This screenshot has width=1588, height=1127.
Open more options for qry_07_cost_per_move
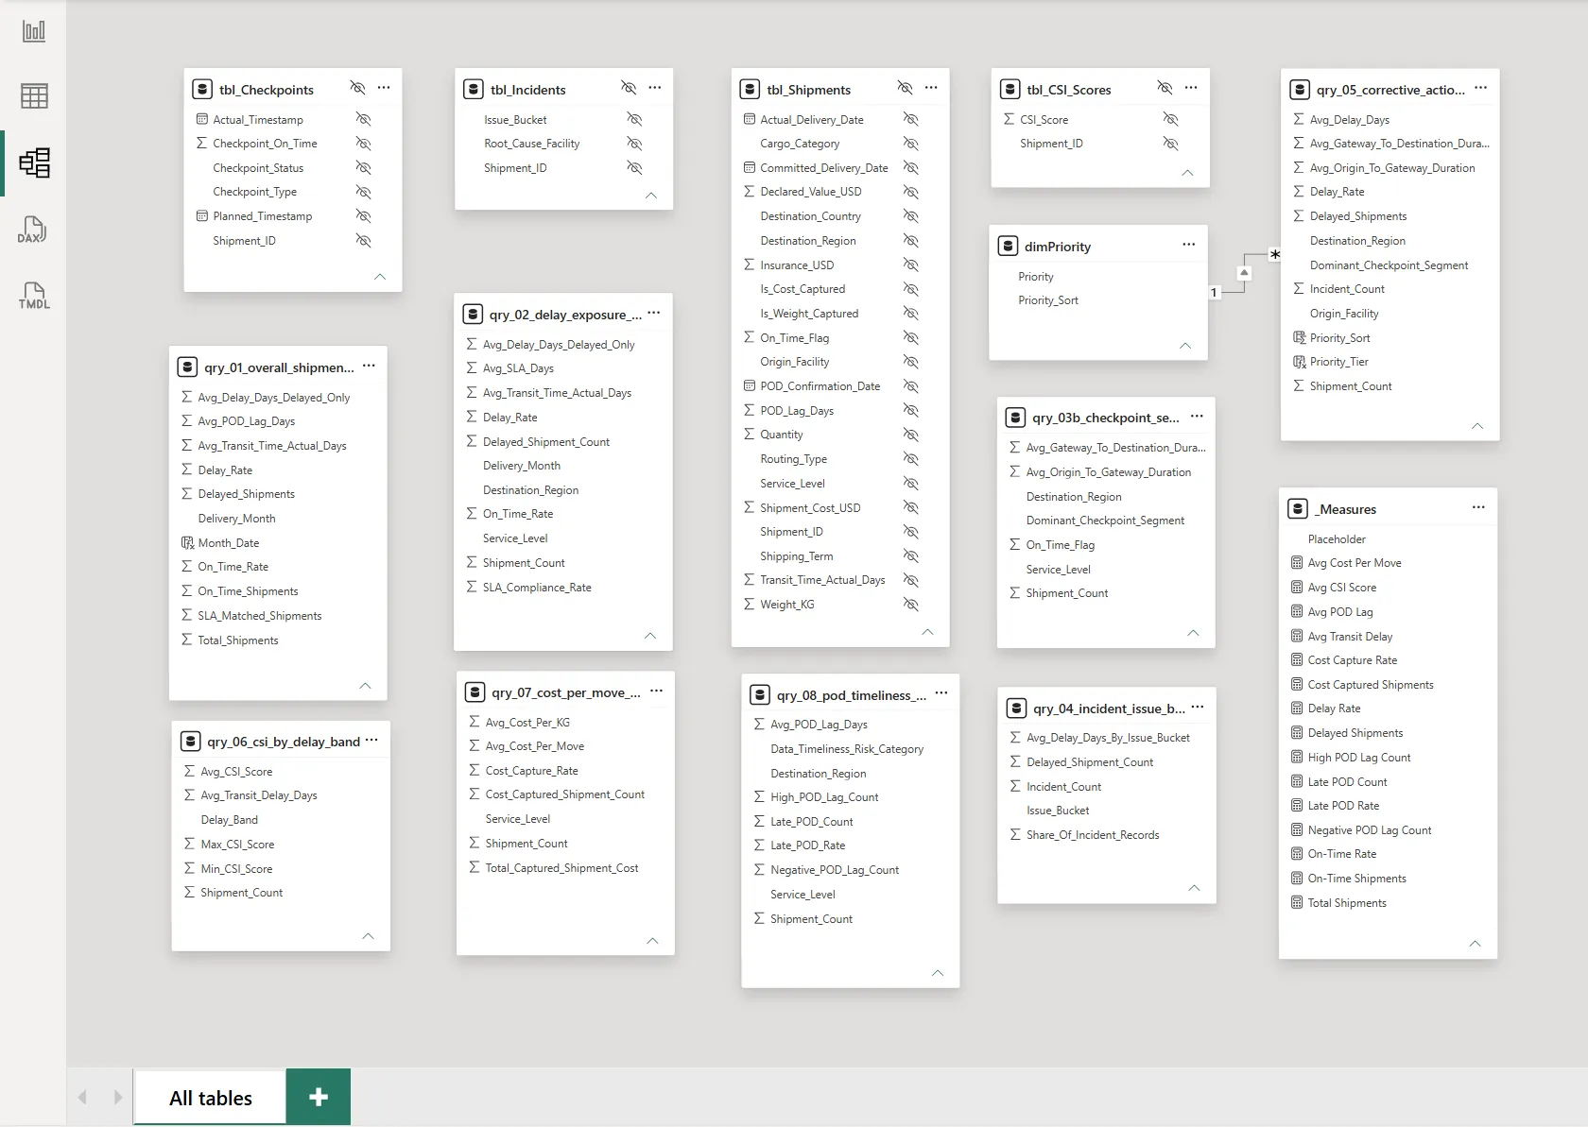point(657,692)
